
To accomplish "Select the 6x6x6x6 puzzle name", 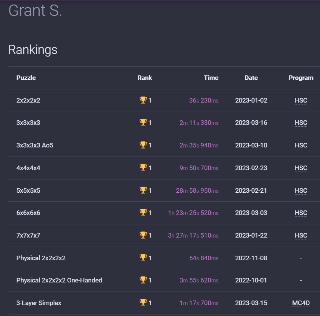I will [28, 213].
